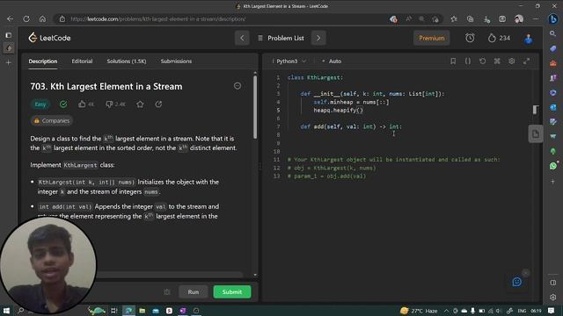Viewport: 563px width, 316px height.
Task: Click the description panel scrollbar
Action: coord(255,106)
